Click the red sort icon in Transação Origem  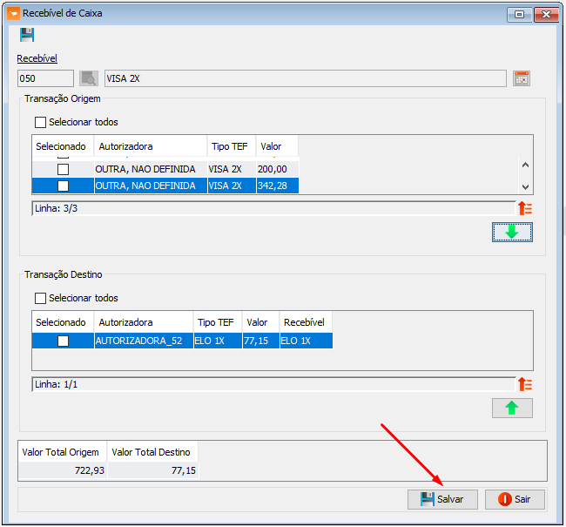tap(524, 208)
